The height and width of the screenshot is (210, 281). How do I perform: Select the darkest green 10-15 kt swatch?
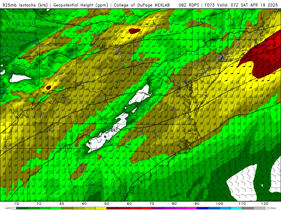tap(22, 208)
